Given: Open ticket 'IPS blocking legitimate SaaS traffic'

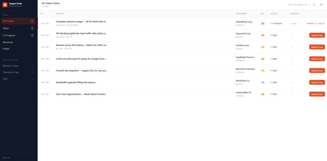Looking at the screenshot, I should tap(82, 33).
